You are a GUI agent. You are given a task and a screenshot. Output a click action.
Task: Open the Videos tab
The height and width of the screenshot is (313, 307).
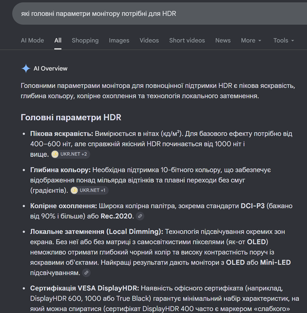[x=149, y=40]
